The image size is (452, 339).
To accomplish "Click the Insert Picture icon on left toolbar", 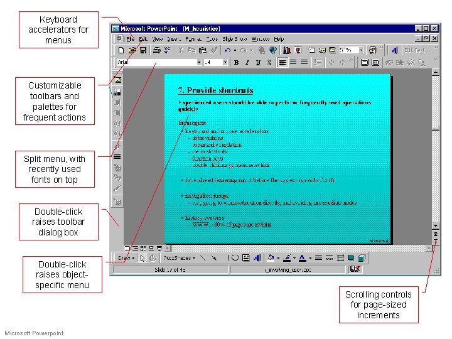I will [117, 80].
